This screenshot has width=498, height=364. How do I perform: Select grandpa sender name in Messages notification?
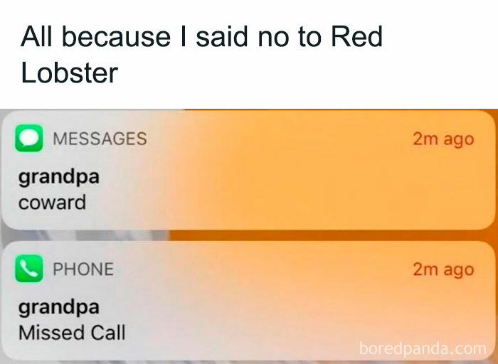pyautogui.click(x=59, y=177)
